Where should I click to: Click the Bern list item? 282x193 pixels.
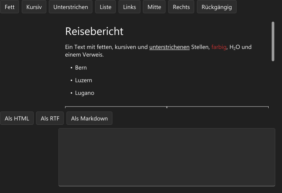click(81, 68)
